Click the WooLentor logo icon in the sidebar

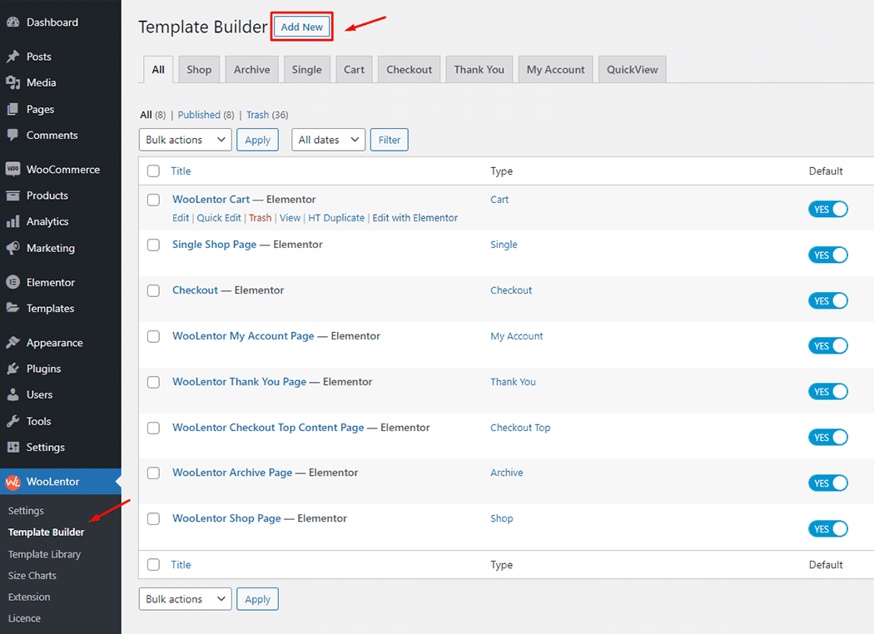[x=13, y=481]
